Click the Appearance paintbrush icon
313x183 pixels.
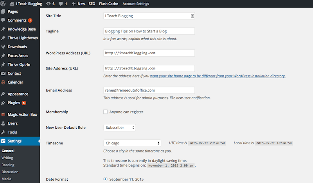[4, 94]
